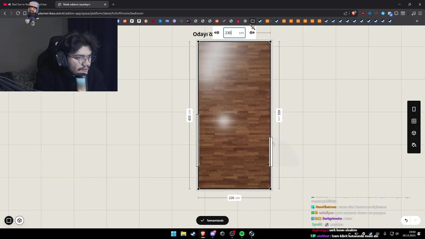The width and height of the screenshot is (425, 239).
Task: Reload the IKEA planner page
Action: pos(18,13)
